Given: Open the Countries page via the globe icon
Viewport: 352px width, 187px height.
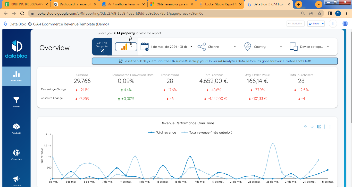Looking at the screenshot, I should pos(16,154).
